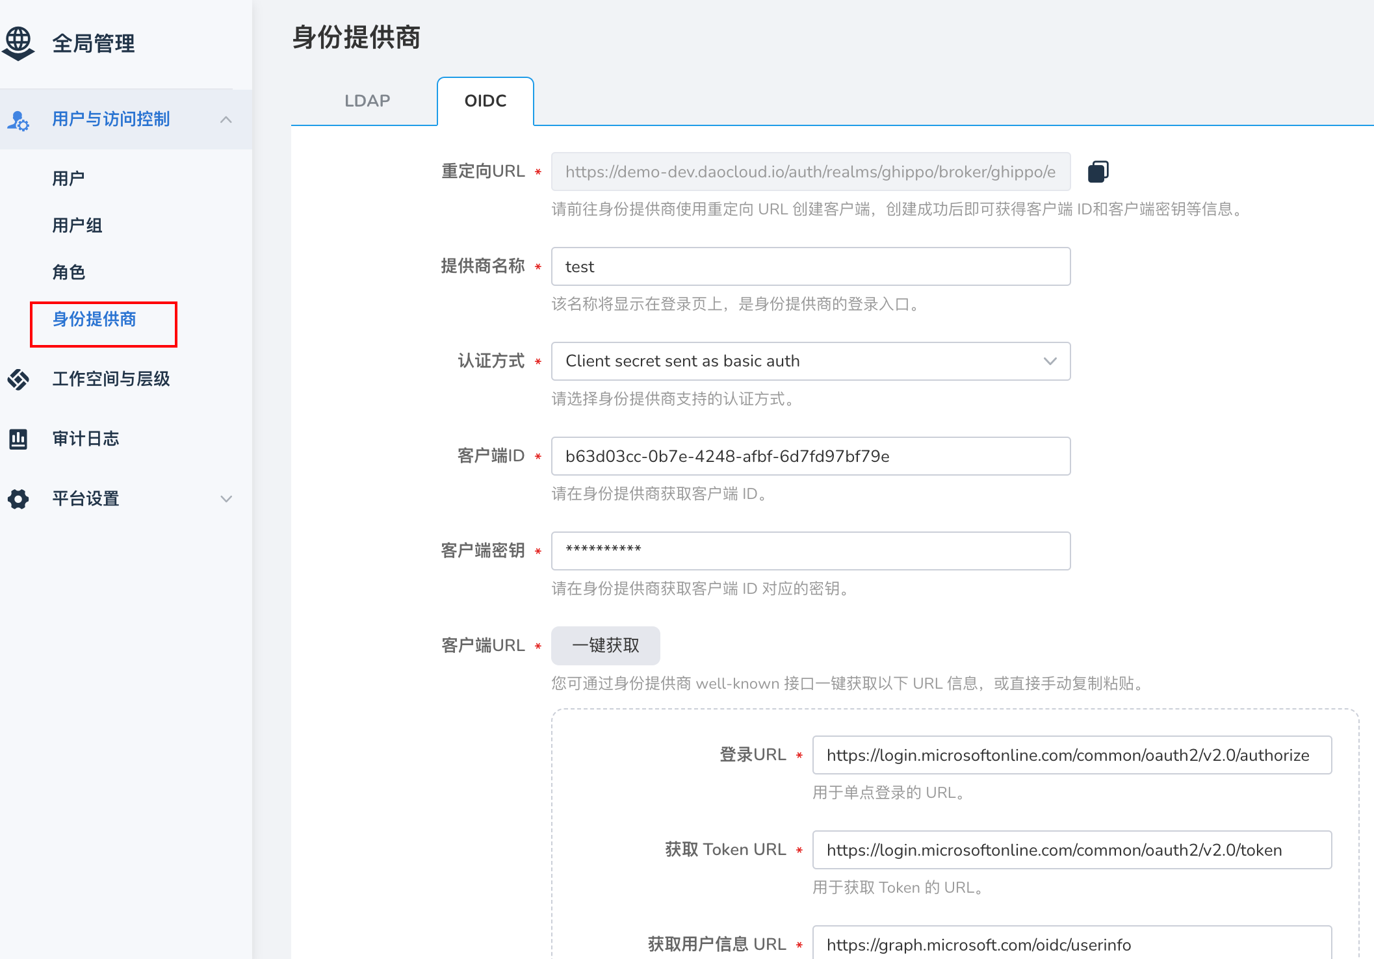Click the disabled 重定向URL field
Viewport: 1374px width, 959px height.
tap(810, 172)
